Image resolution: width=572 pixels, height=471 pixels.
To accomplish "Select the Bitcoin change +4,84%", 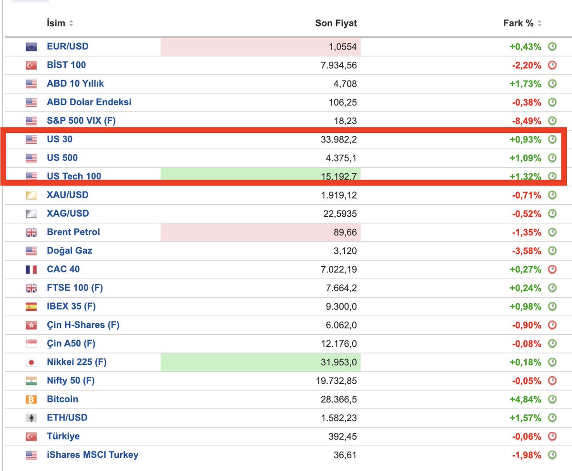I will pos(525,400).
